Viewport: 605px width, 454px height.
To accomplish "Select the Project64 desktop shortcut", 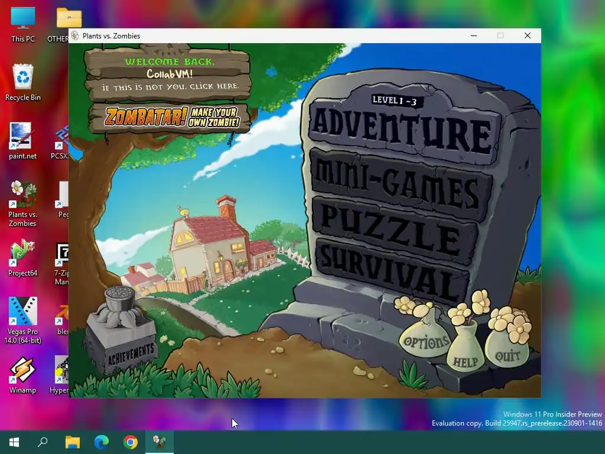I will (x=23, y=258).
